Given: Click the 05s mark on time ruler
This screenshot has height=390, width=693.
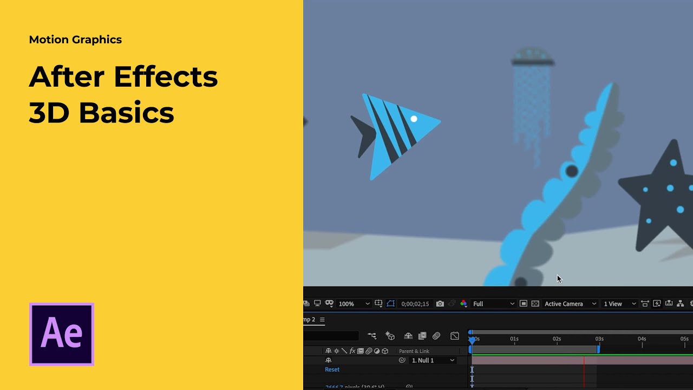Looking at the screenshot, I should point(684,339).
